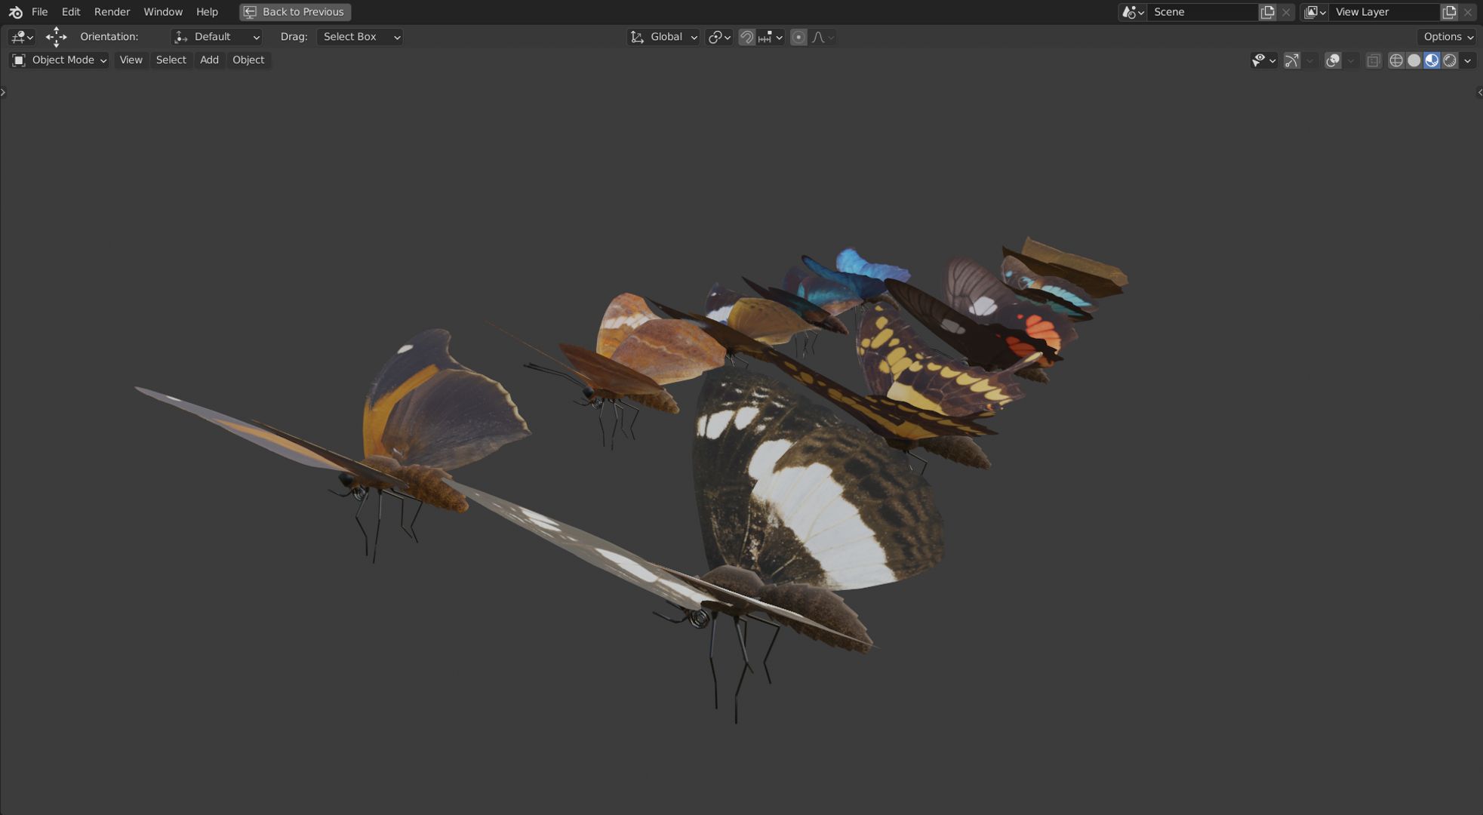The width and height of the screenshot is (1483, 815).
Task: Click the Back to Previous button
Action: [x=294, y=12]
